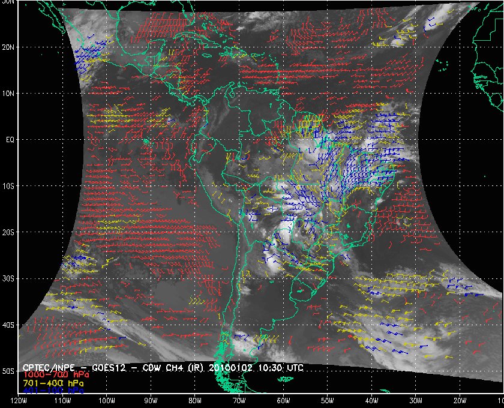The image size is (504, 408).
Task: Click the blue 401-100 hPa legend entry
Action: point(53,391)
